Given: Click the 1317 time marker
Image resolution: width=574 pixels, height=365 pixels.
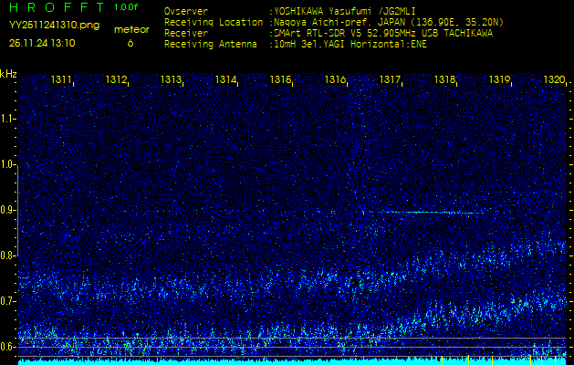Looking at the screenshot, I should coord(391,80).
